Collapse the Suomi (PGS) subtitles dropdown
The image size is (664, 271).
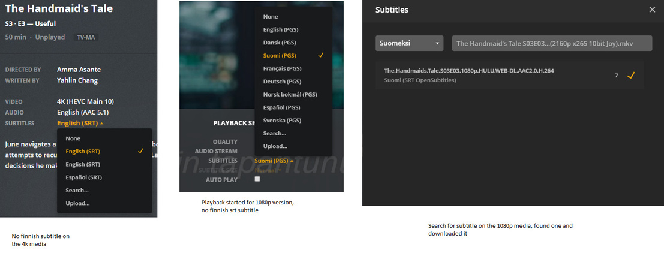274,161
